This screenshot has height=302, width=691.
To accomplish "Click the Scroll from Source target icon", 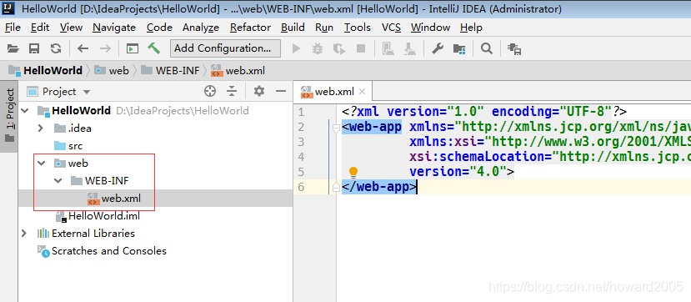I will click(210, 91).
